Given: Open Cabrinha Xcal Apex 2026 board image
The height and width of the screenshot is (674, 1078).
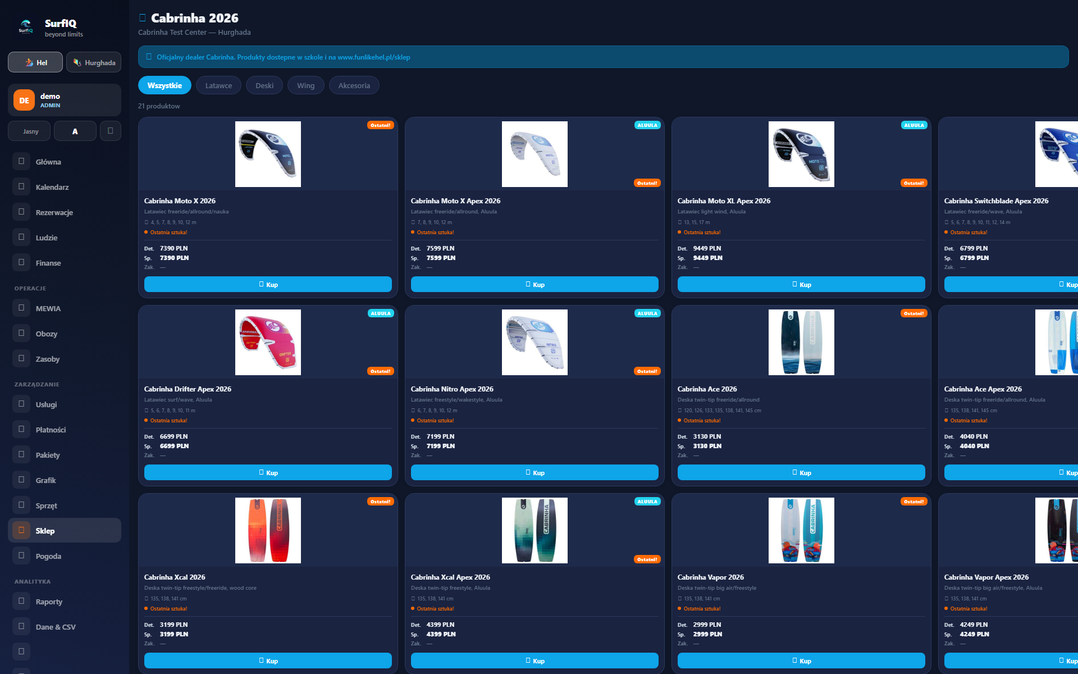Looking at the screenshot, I should point(535,530).
